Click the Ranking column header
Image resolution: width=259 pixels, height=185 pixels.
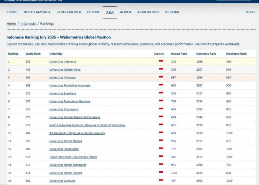coord(13,54)
